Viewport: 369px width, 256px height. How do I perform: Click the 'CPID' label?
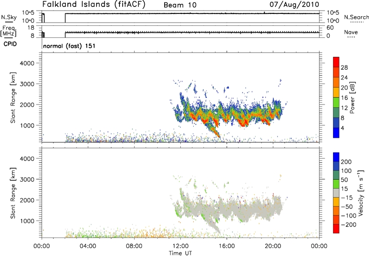10,44
